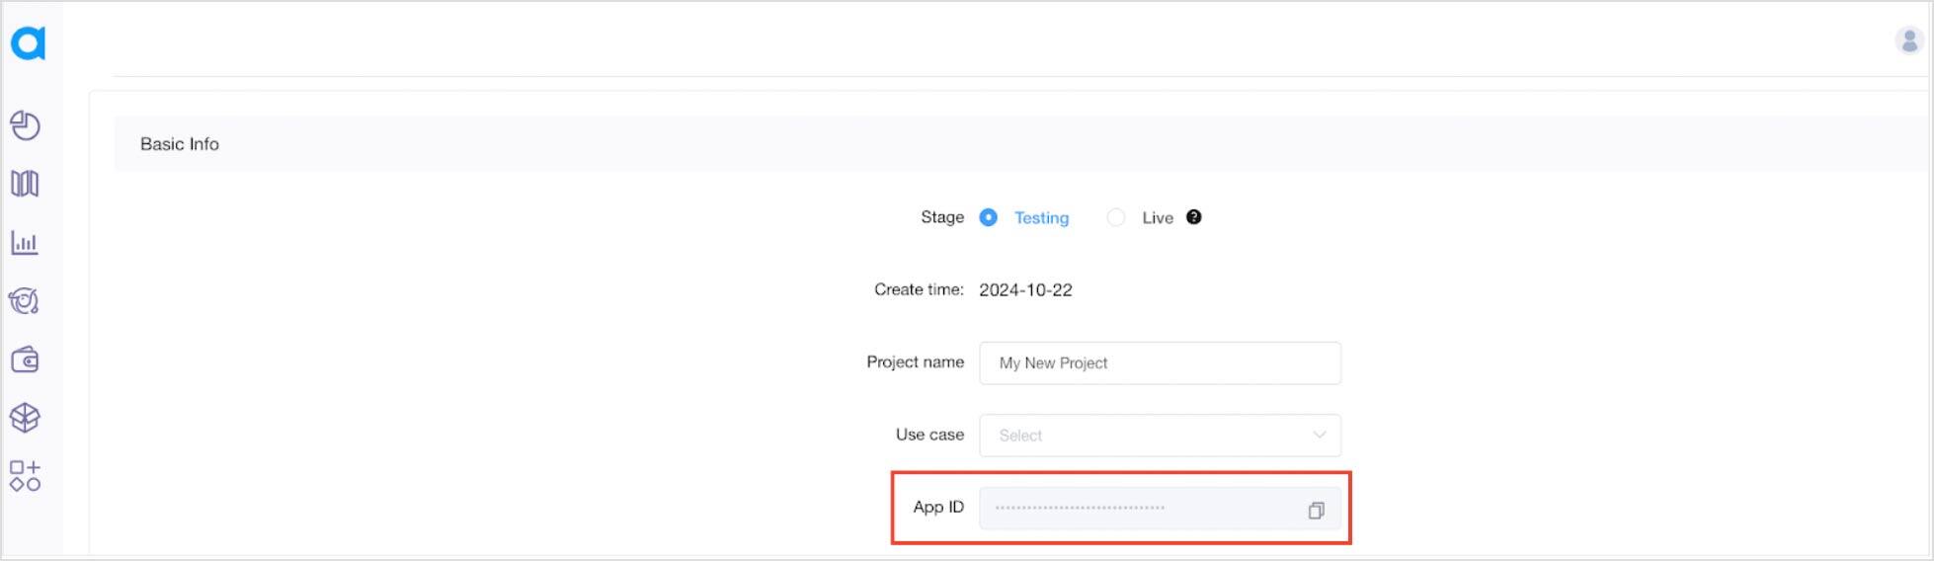Image resolution: width=1934 pixels, height=561 pixels.
Task: Open the user profile avatar
Action: (1909, 40)
